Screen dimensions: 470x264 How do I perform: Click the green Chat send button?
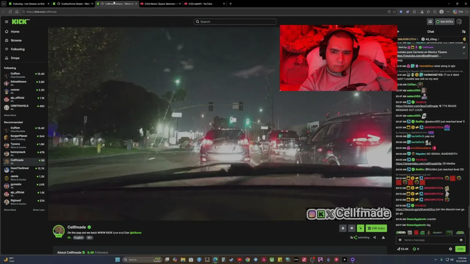[x=460, y=249]
